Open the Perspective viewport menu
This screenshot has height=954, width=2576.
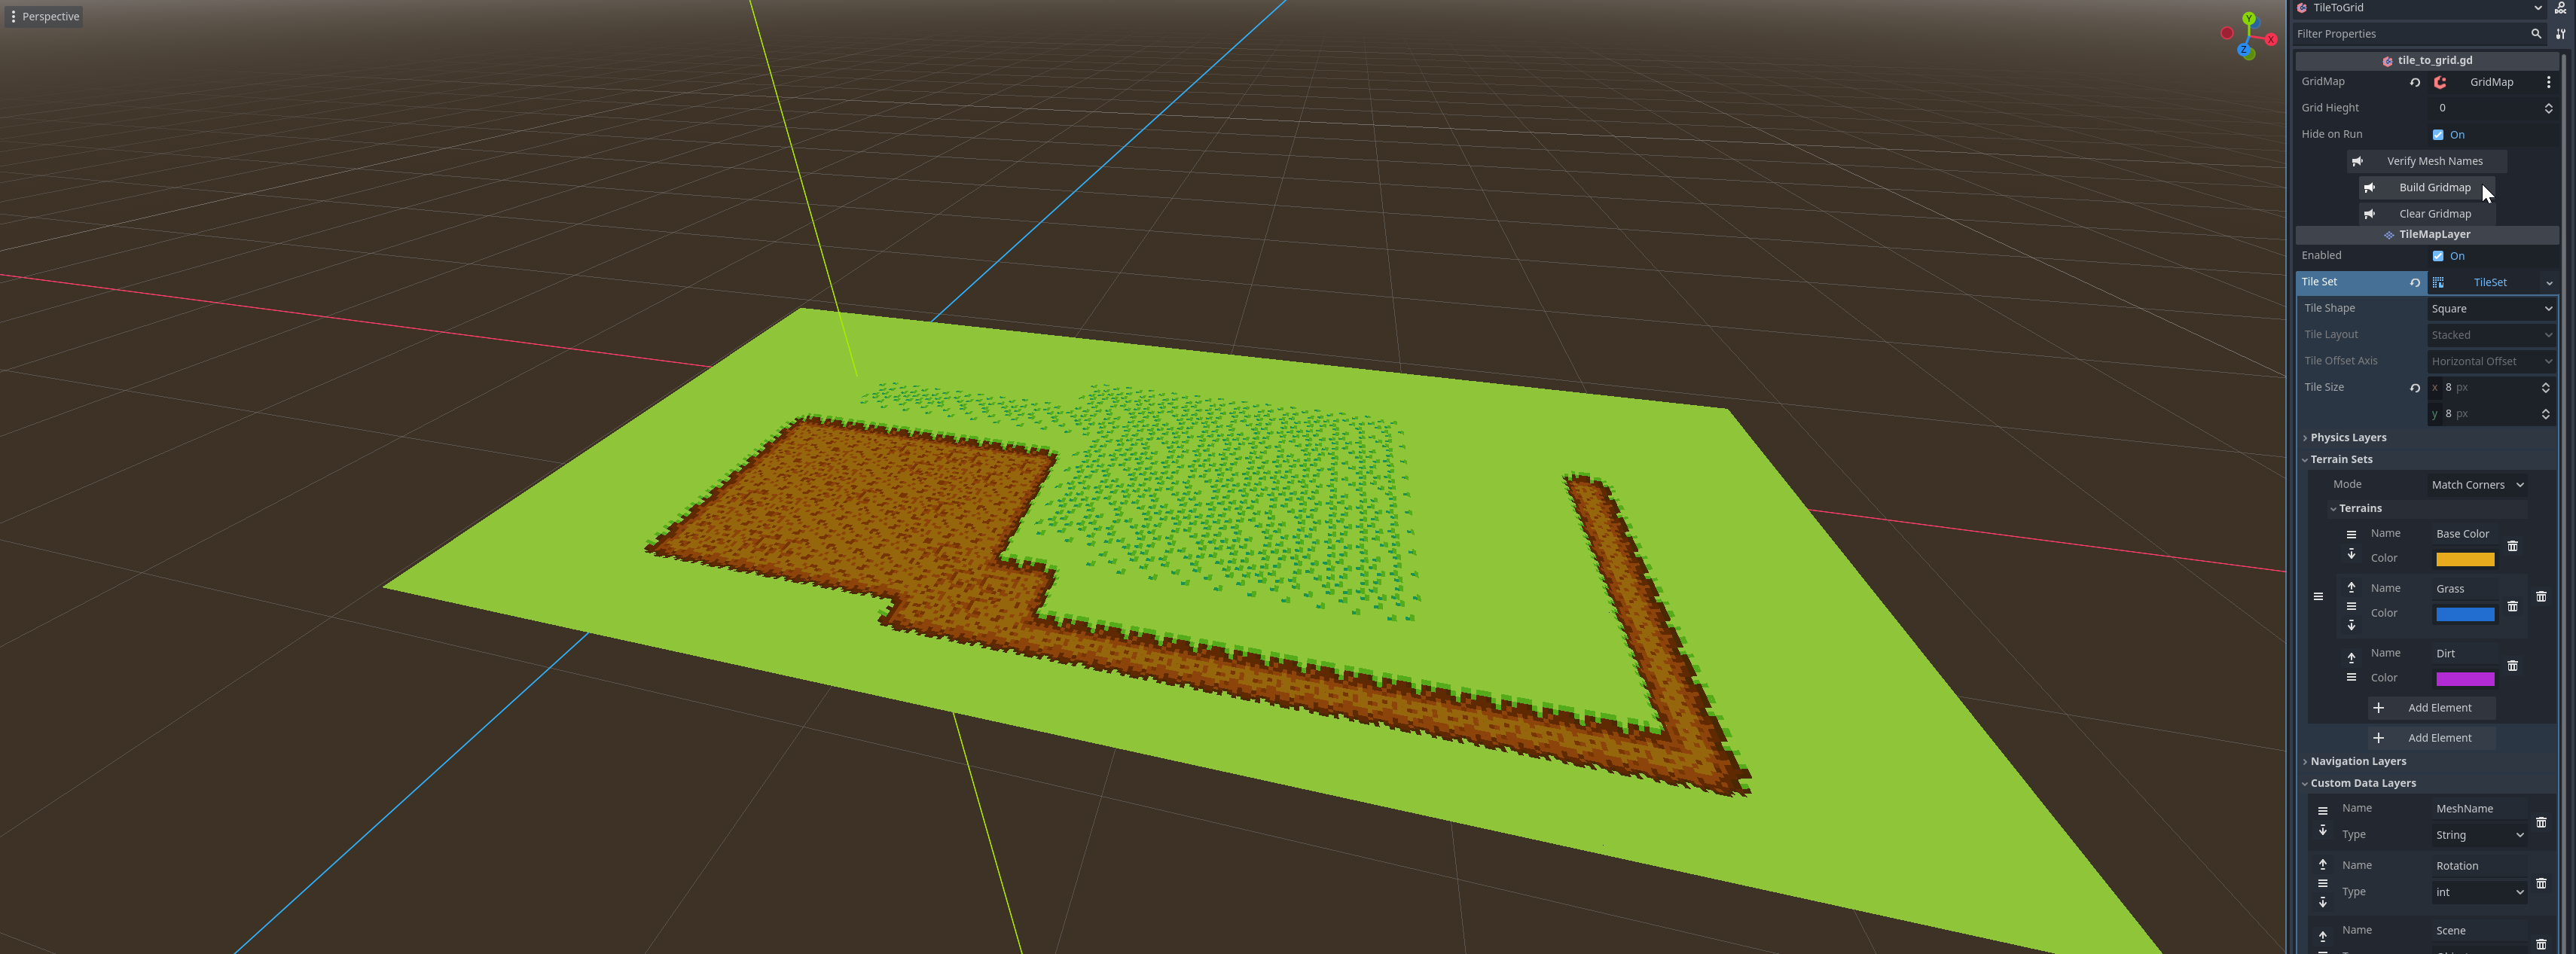tap(44, 17)
